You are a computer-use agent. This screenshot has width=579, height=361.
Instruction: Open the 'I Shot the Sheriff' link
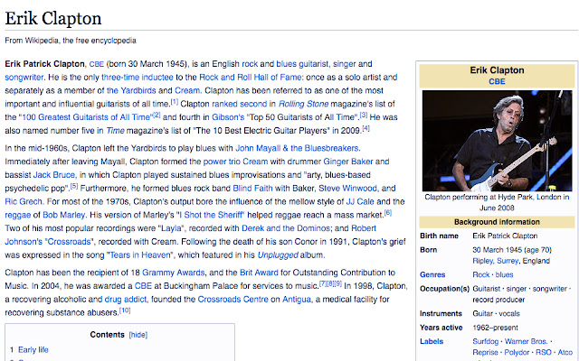click(211, 215)
